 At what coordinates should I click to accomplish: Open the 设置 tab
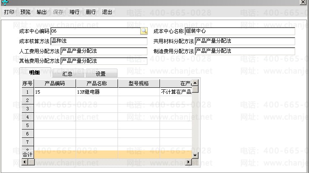tap(101, 74)
